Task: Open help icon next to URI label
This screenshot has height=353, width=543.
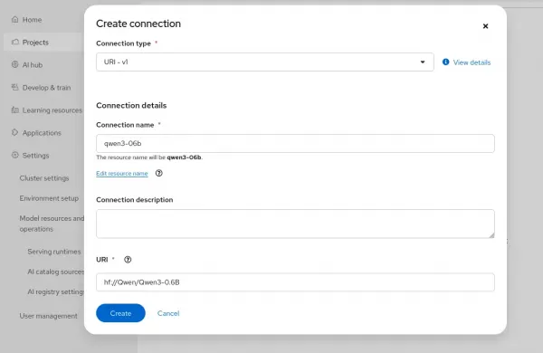Action: coord(128,260)
